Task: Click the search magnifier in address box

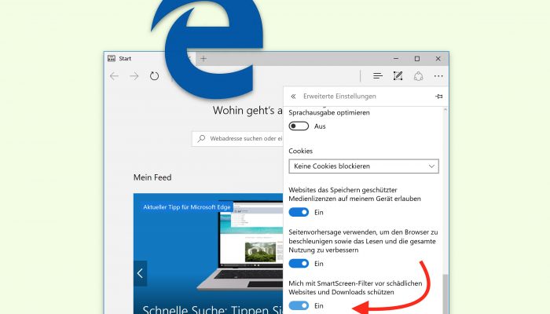Action: (x=201, y=138)
